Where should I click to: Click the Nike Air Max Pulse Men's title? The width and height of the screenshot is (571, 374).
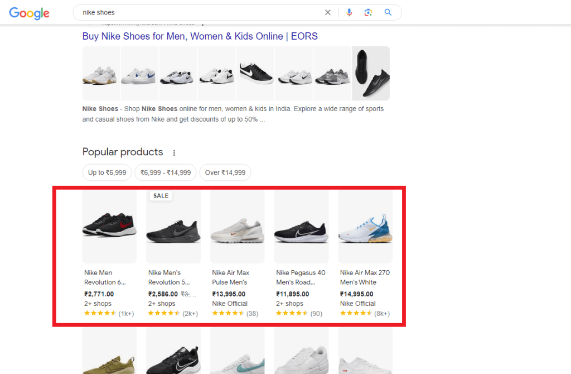click(x=231, y=277)
